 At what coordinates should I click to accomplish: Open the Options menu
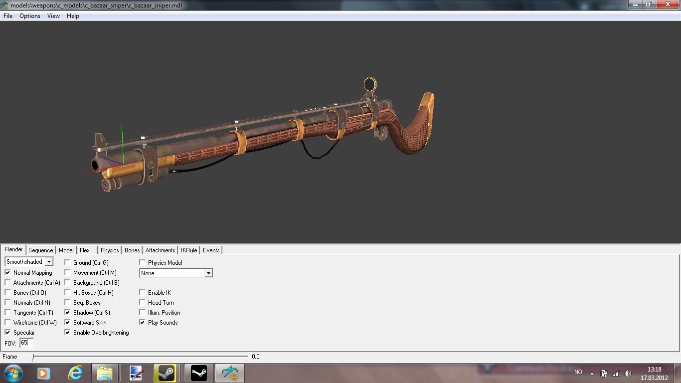pos(30,16)
